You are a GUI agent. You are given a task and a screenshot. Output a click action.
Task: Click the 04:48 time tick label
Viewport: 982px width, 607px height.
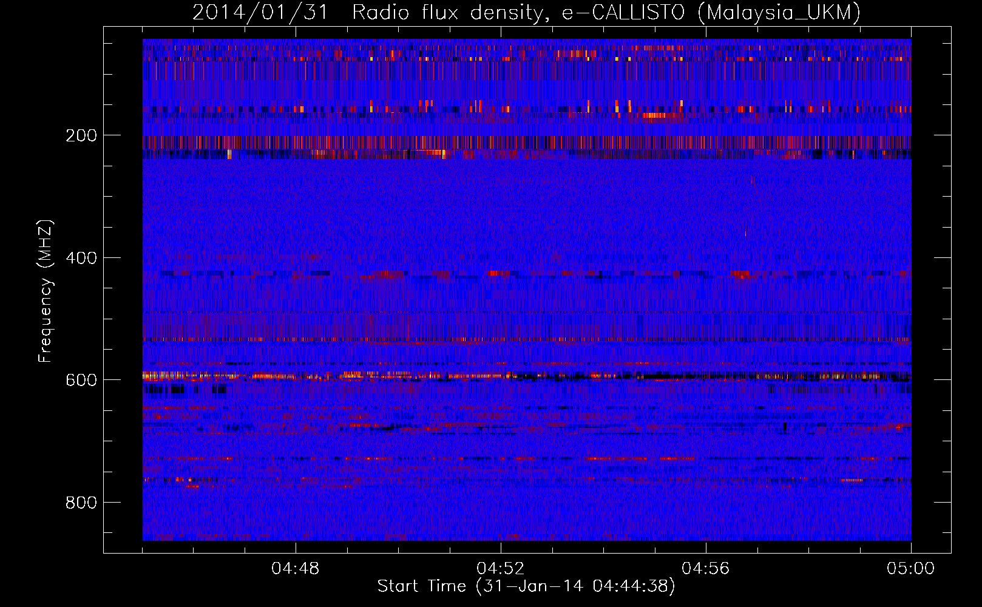pyautogui.click(x=296, y=569)
